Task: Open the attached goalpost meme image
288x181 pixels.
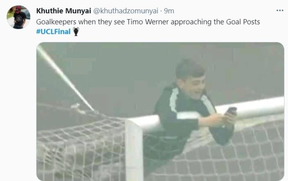Action: tap(160, 111)
